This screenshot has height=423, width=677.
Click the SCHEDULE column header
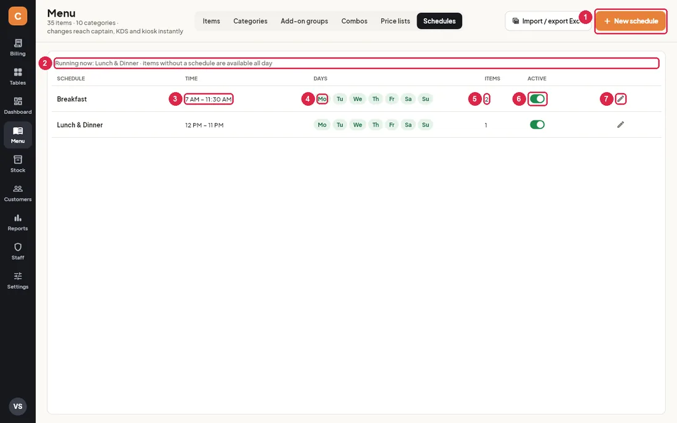(x=71, y=79)
